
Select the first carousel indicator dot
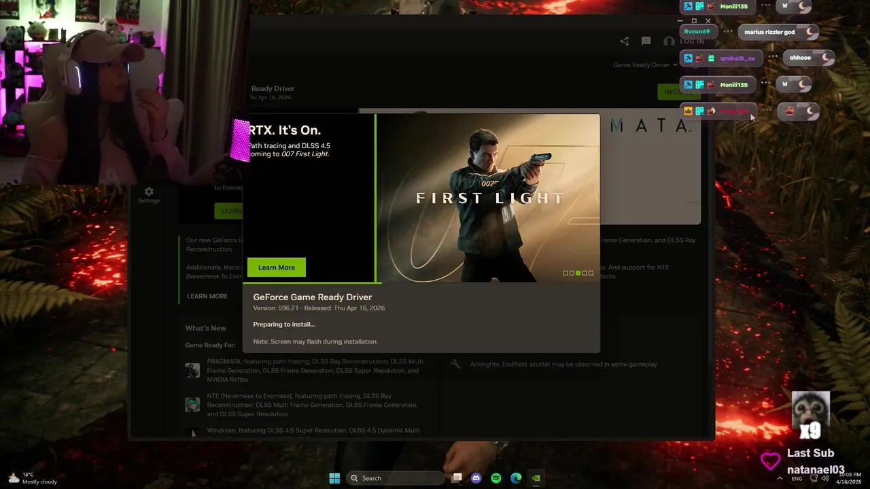tap(565, 273)
